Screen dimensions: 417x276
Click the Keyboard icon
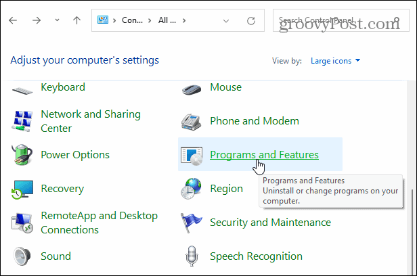(22, 91)
